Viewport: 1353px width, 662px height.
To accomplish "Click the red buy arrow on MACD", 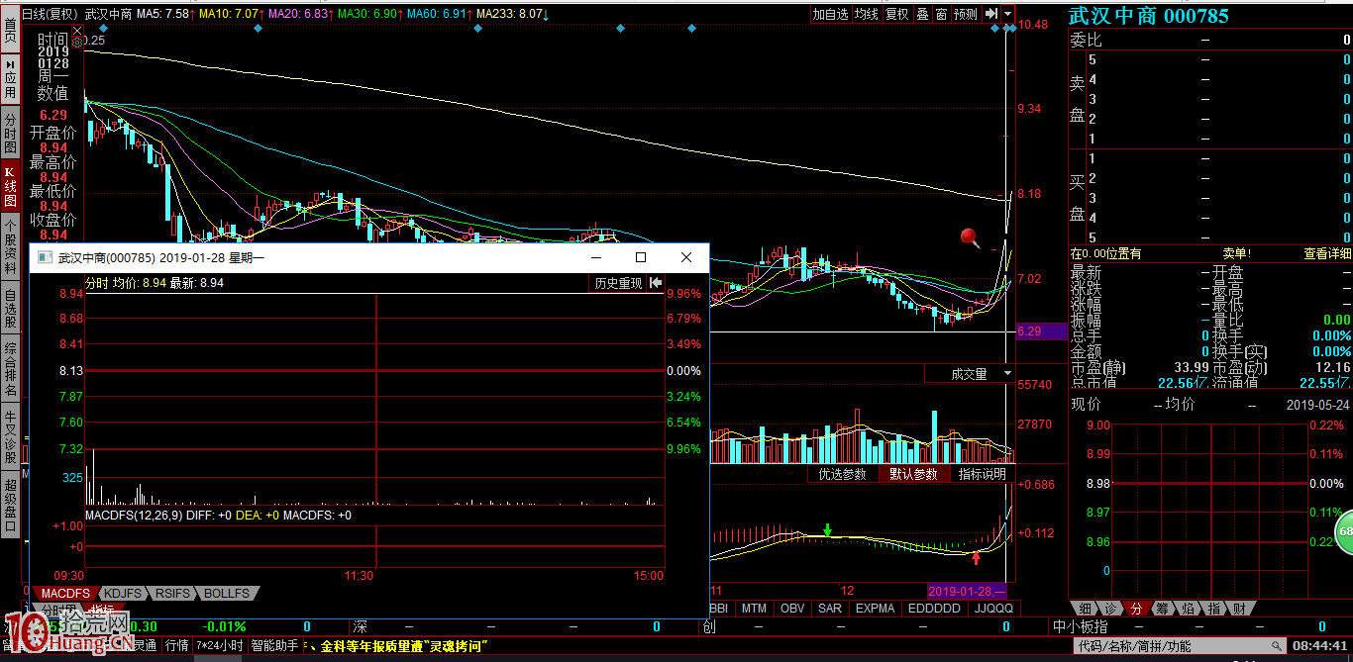I will [976, 559].
